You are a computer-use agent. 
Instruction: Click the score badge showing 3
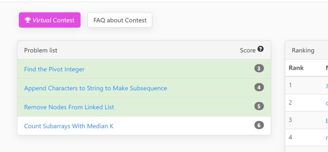[259, 68]
